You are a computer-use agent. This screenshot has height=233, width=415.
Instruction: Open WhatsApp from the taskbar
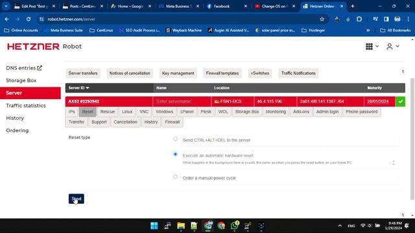pyautogui.click(x=235, y=226)
